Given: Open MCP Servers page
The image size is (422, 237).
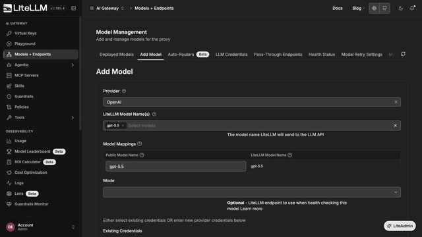Looking at the screenshot, I should click(x=41, y=75).
